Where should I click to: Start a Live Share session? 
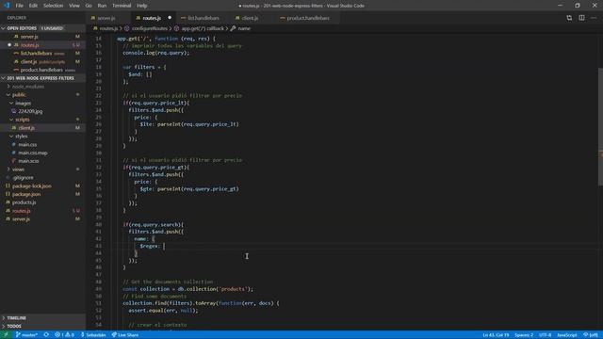[125, 335]
